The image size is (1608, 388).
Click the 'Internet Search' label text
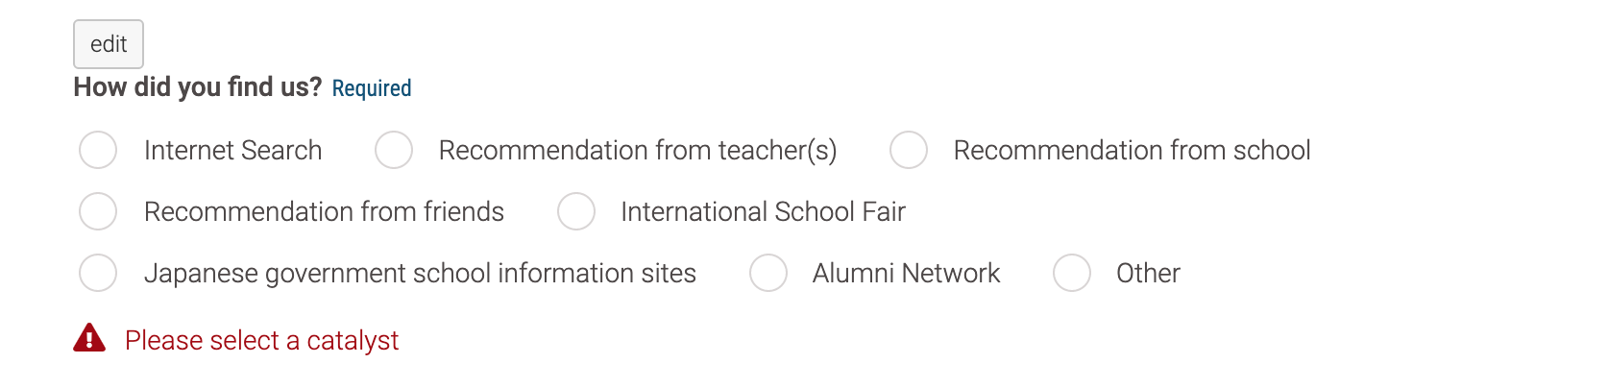(x=233, y=150)
